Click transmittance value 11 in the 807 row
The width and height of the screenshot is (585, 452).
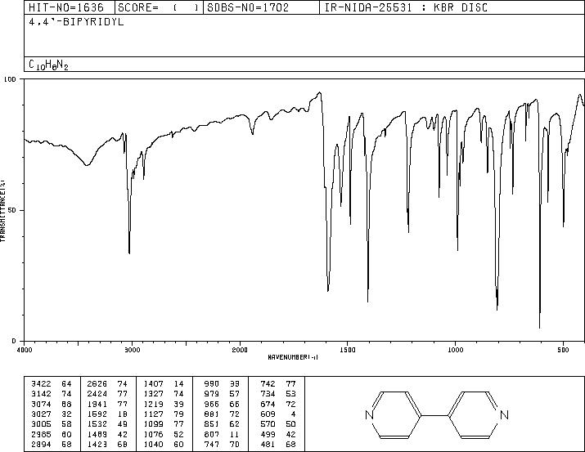[235, 434]
